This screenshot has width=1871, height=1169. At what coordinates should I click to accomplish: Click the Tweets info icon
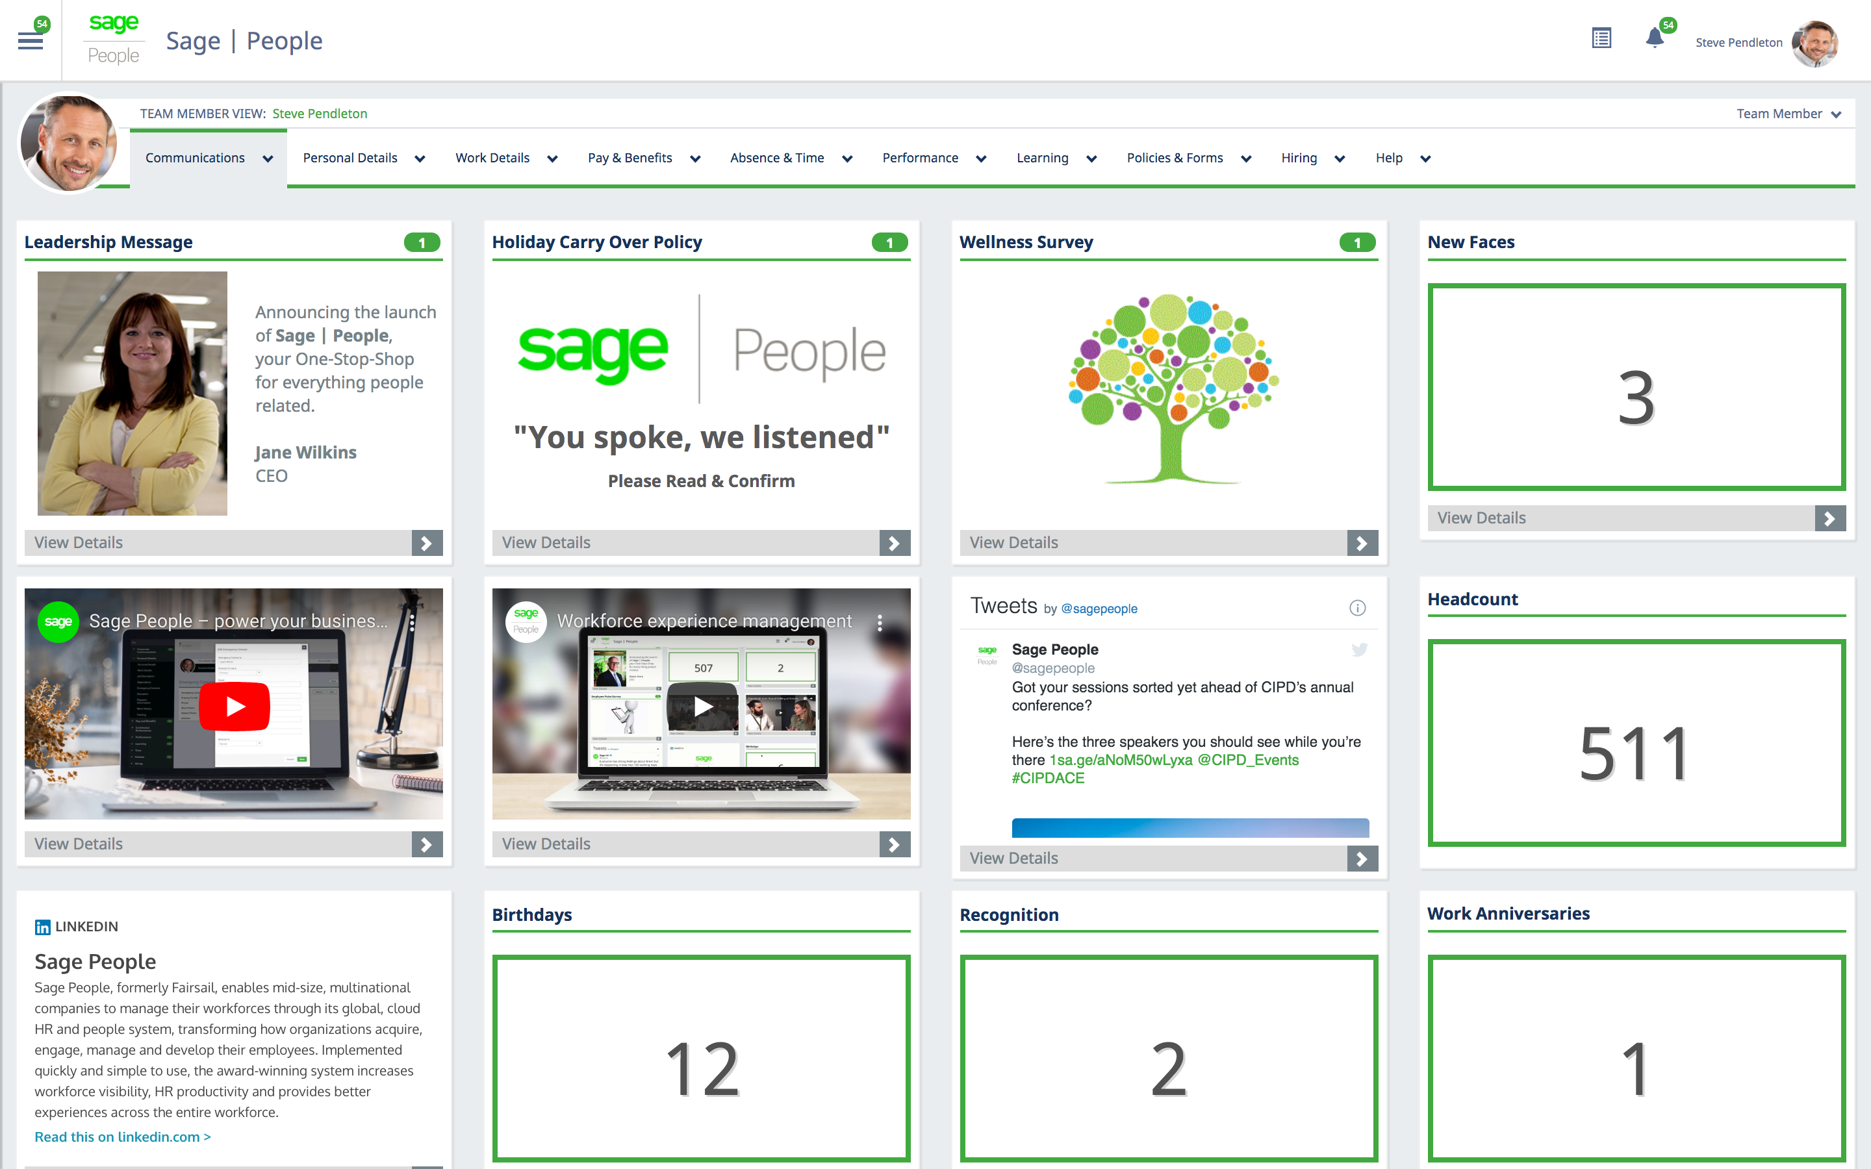click(x=1357, y=608)
